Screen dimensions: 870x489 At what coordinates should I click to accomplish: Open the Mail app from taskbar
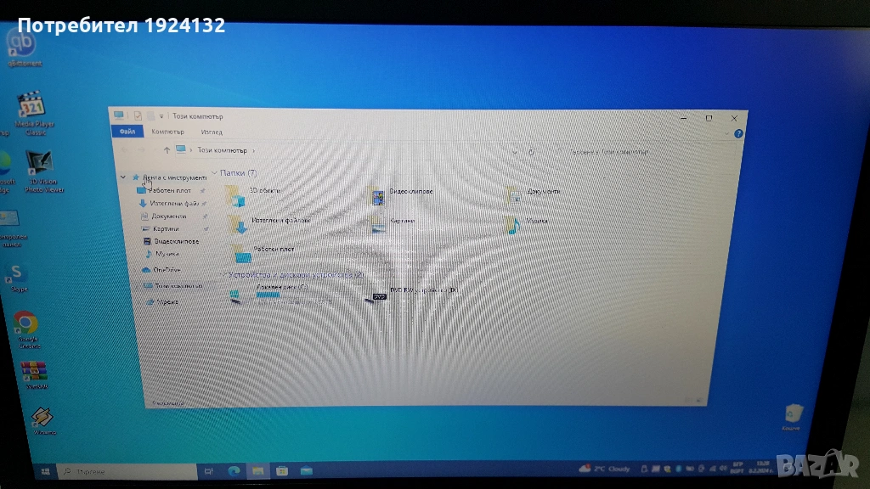tap(306, 470)
